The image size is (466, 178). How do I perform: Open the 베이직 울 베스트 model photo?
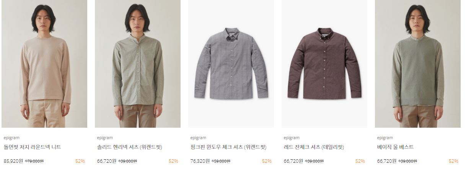[418, 64]
